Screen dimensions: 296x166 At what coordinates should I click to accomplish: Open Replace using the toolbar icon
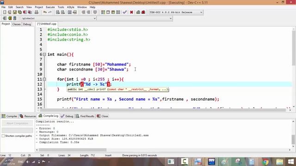pyautogui.click(x=63, y=12)
